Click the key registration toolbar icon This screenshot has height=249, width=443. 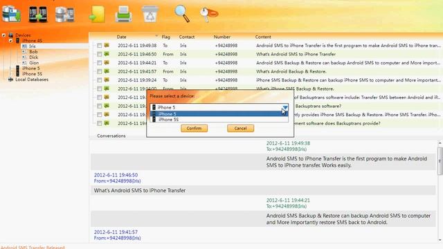click(209, 14)
